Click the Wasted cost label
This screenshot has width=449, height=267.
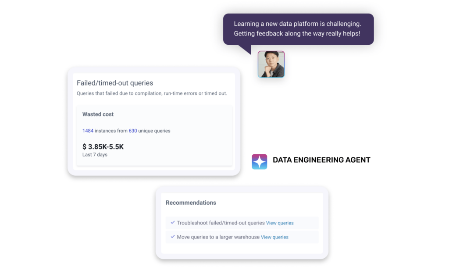tap(98, 114)
